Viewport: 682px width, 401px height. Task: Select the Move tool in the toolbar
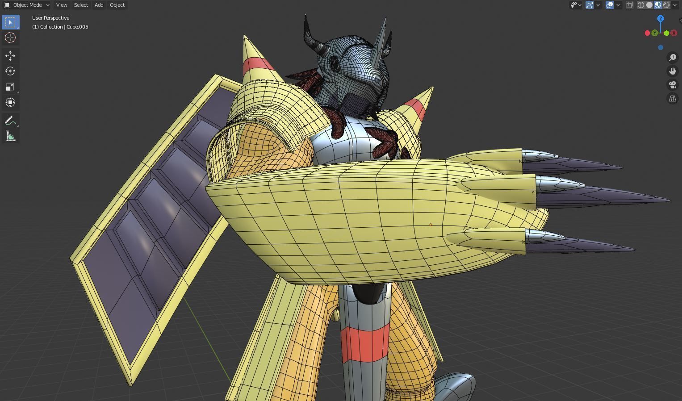click(x=11, y=55)
